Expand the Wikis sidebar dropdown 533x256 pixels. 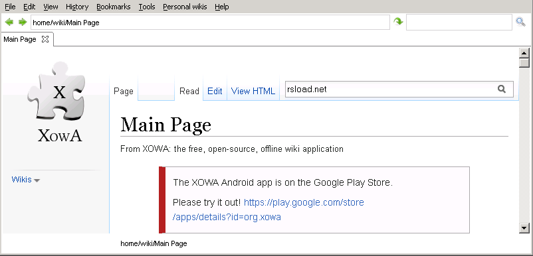pos(25,180)
